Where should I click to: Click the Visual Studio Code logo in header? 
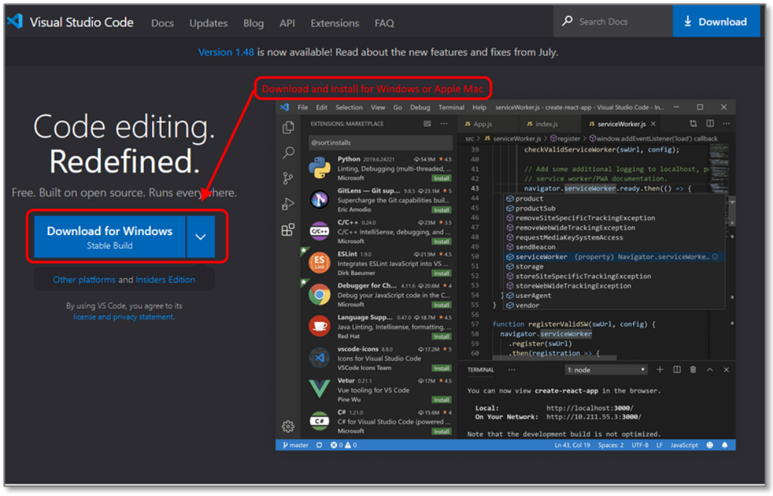15,21
